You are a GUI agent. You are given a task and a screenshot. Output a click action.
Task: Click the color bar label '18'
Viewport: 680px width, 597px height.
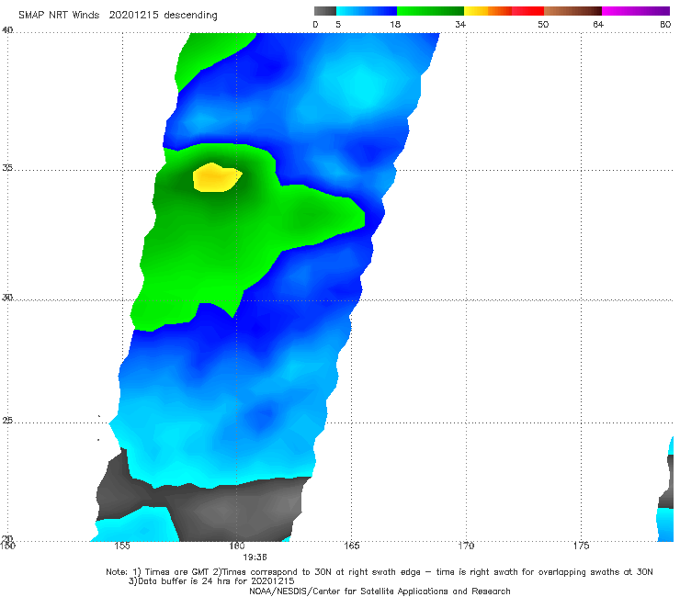point(395,24)
